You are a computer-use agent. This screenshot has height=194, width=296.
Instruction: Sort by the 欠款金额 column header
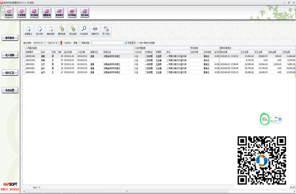pyautogui.click(x=288, y=52)
